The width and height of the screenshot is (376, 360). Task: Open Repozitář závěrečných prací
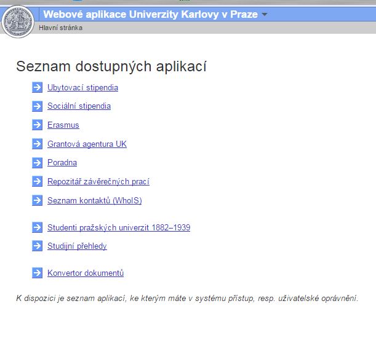click(98, 182)
